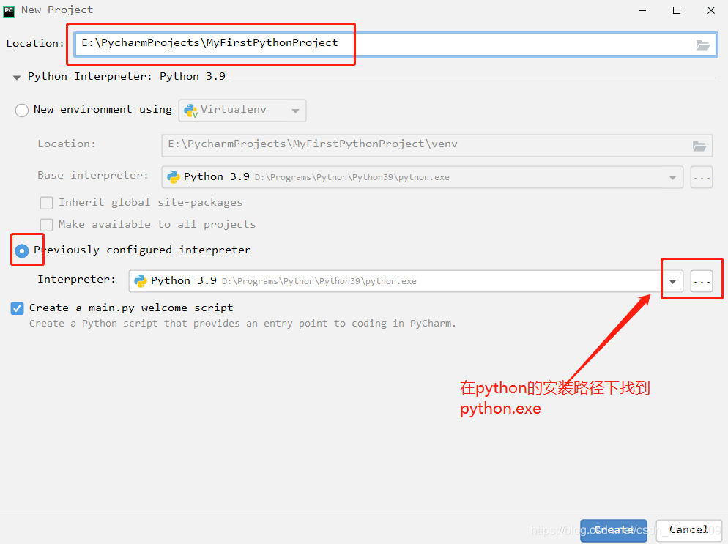Collapse the Python Interpreter section
Viewport: 728px width, 544px height.
(x=17, y=78)
